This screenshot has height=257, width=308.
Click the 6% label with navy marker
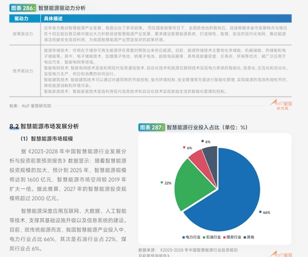[x=206, y=142]
